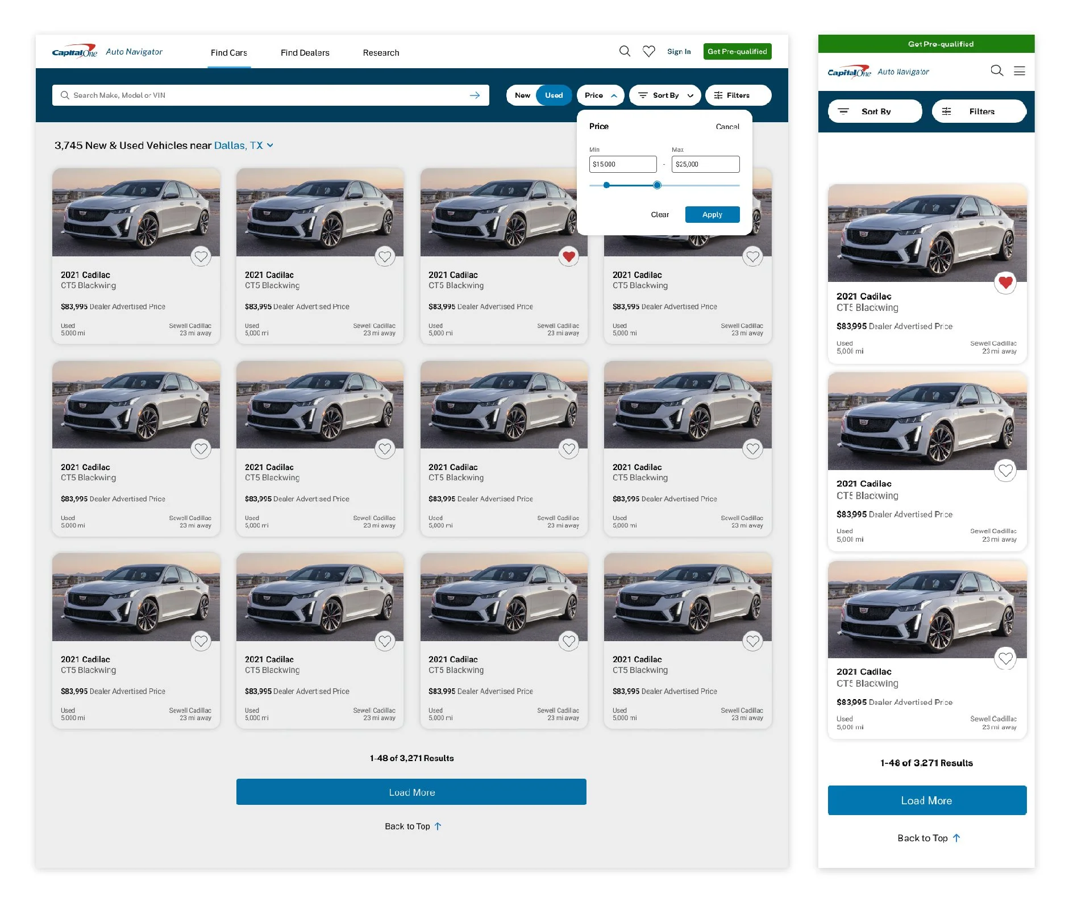Tap mobile Back to Top link

[x=929, y=838]
